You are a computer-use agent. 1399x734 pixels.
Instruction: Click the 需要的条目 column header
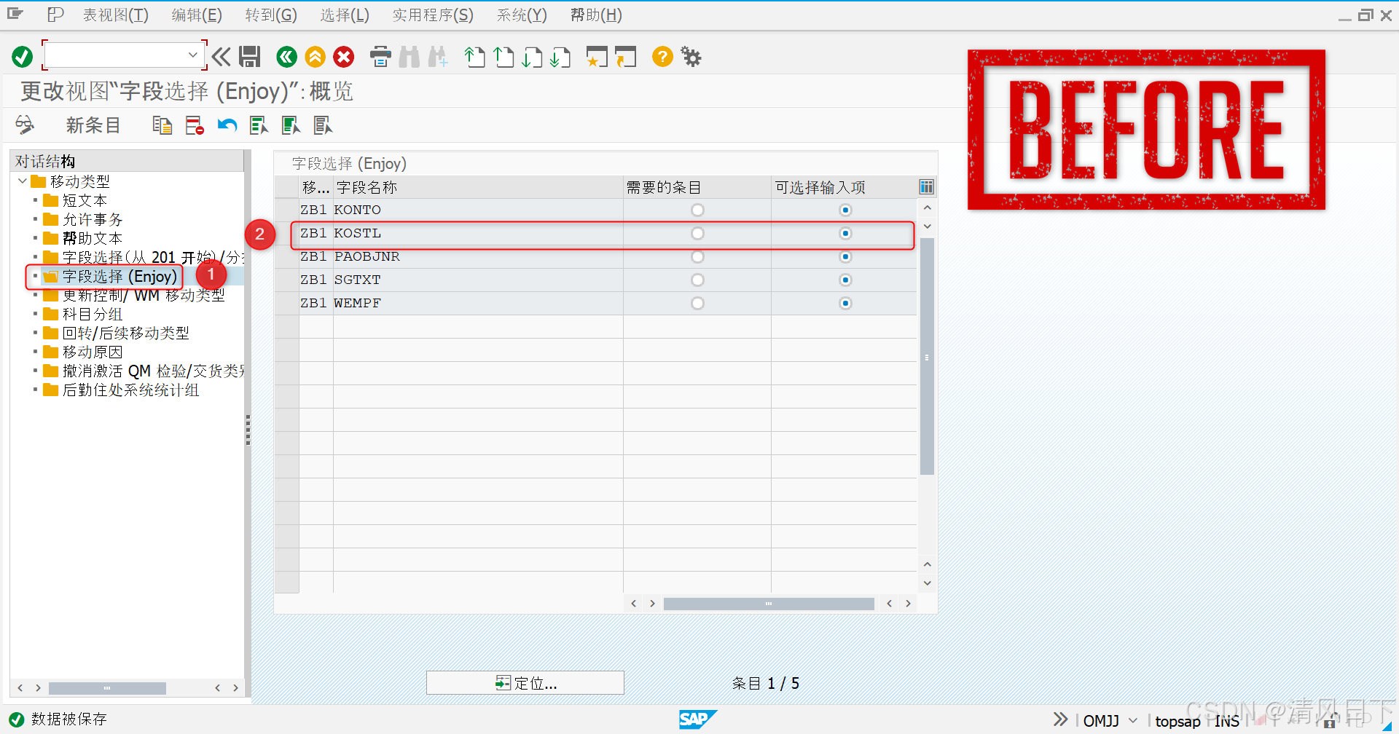tap(697, 187)
